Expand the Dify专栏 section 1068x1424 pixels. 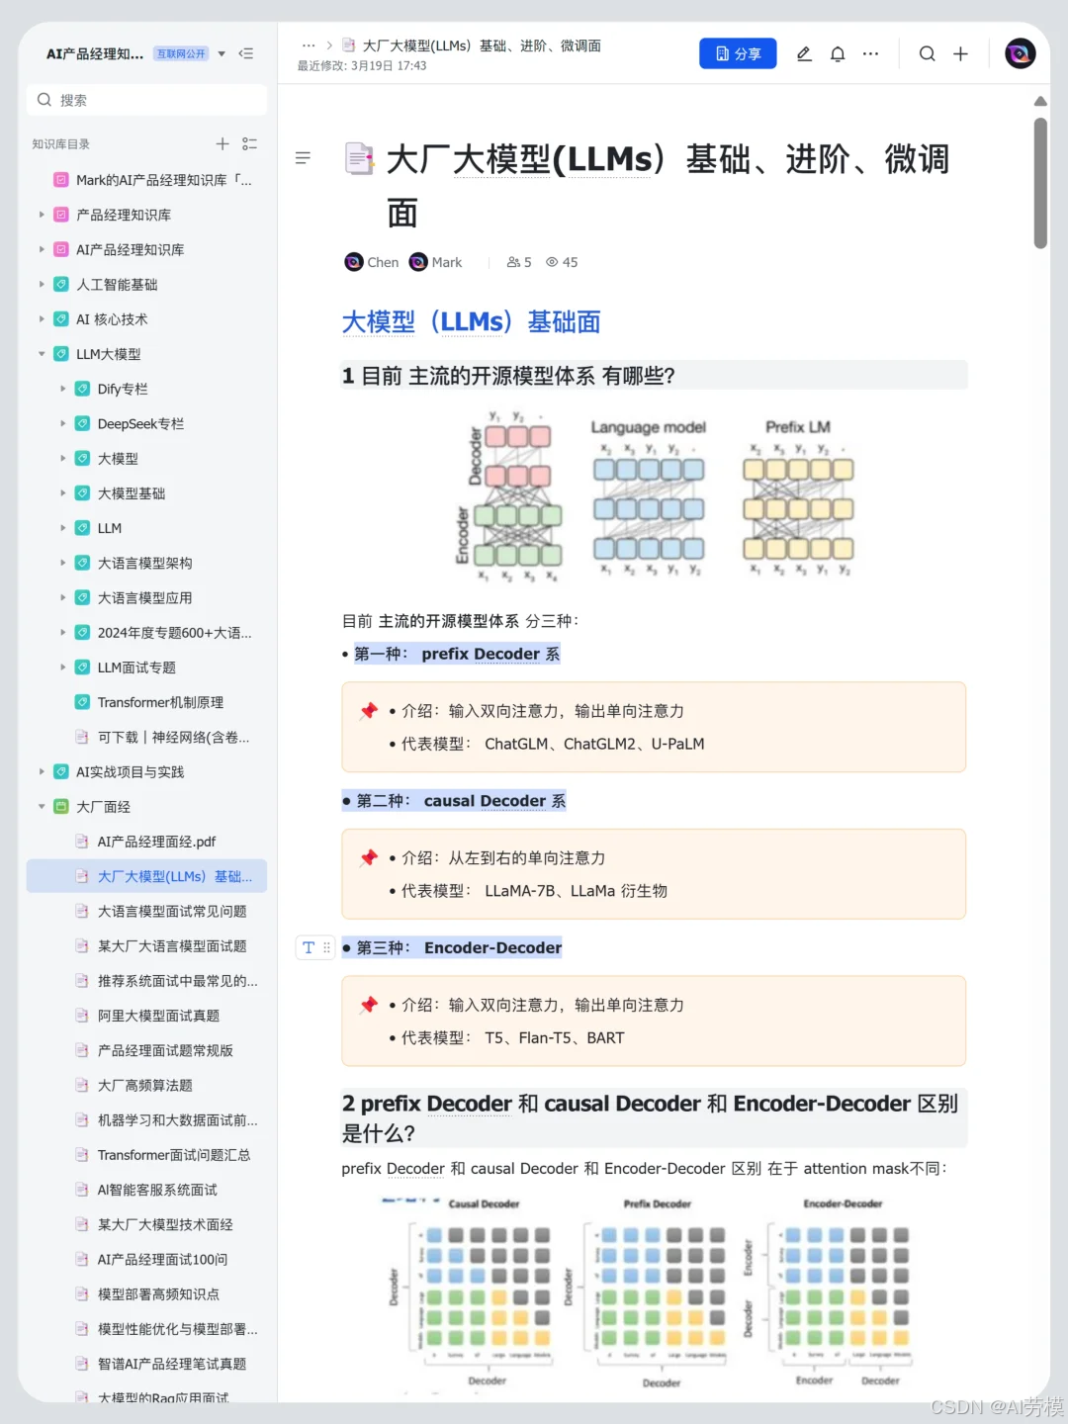[x=63, y=389]
